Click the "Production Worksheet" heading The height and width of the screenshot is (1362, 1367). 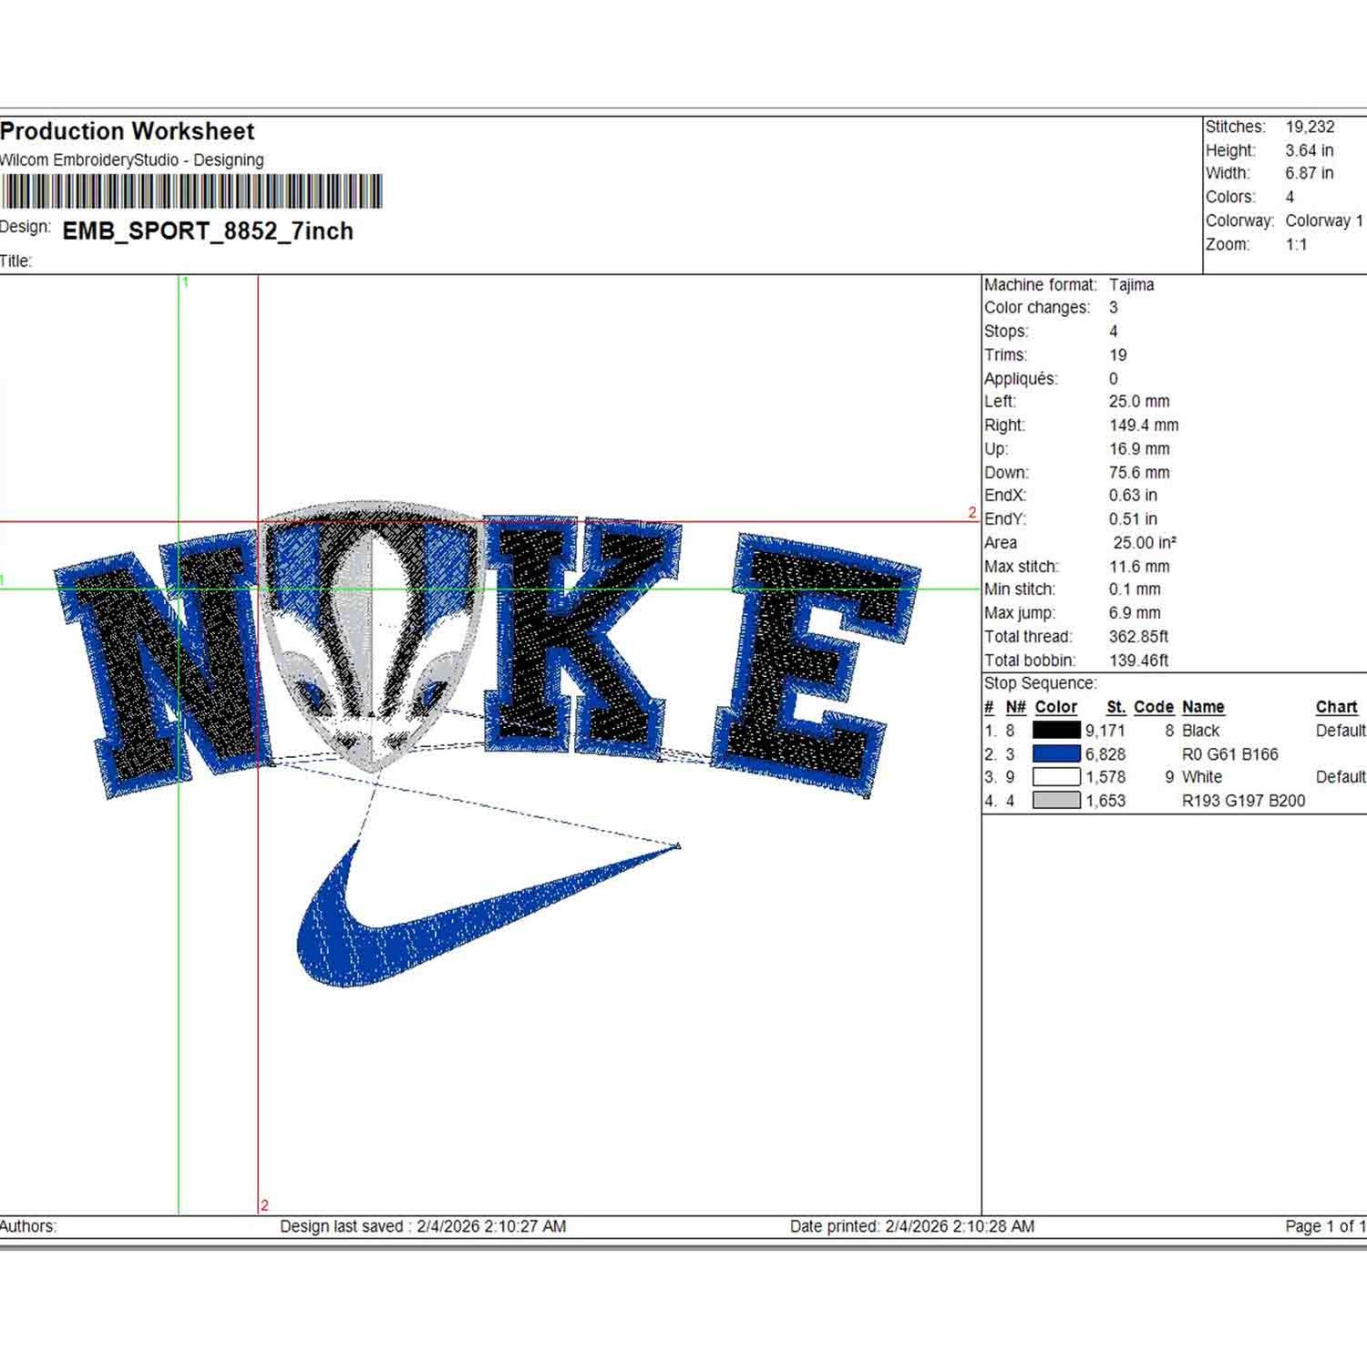coord(128,131)
